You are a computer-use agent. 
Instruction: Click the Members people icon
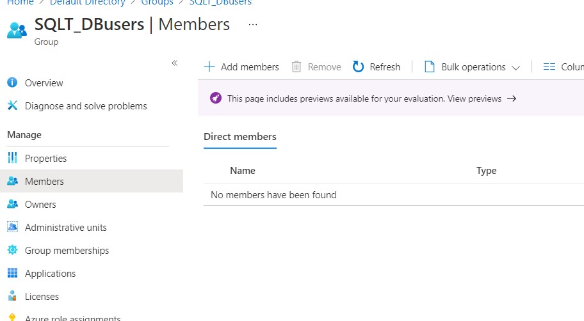[x=12, y=181]
